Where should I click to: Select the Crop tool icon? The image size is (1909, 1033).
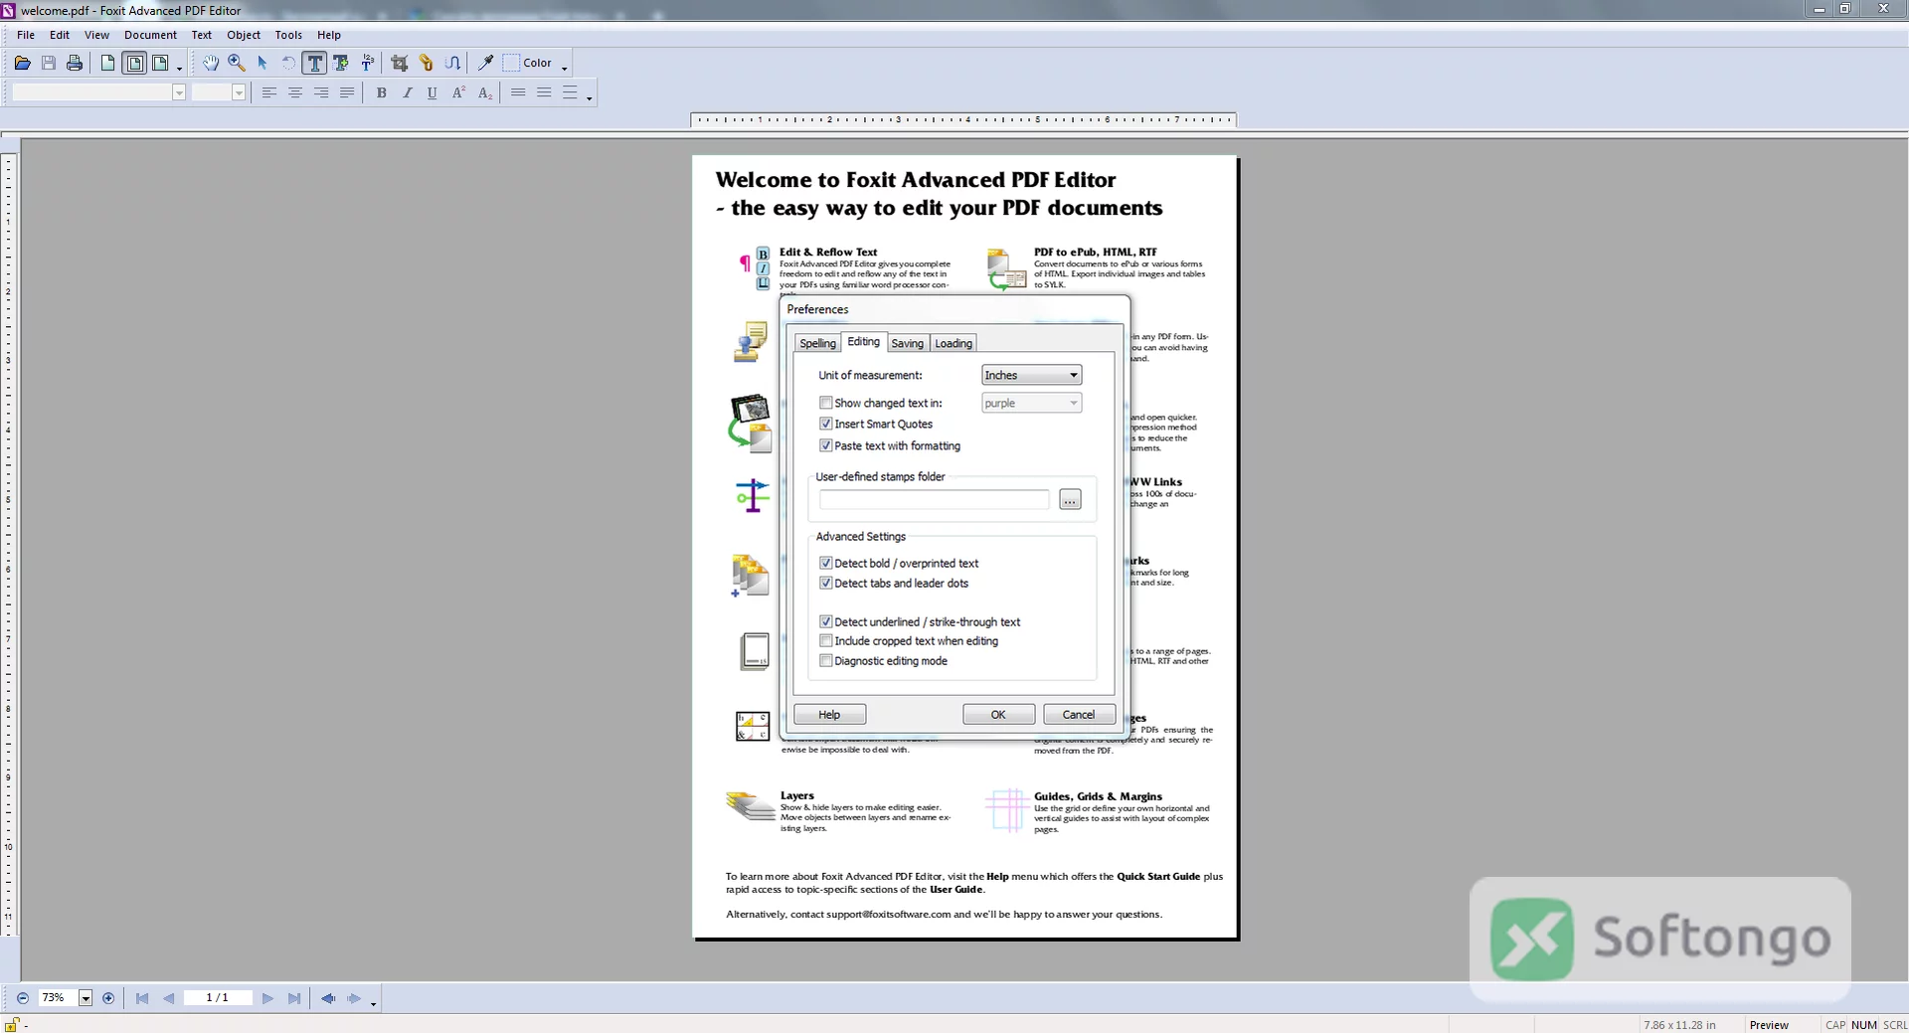(x=400, y=63)
